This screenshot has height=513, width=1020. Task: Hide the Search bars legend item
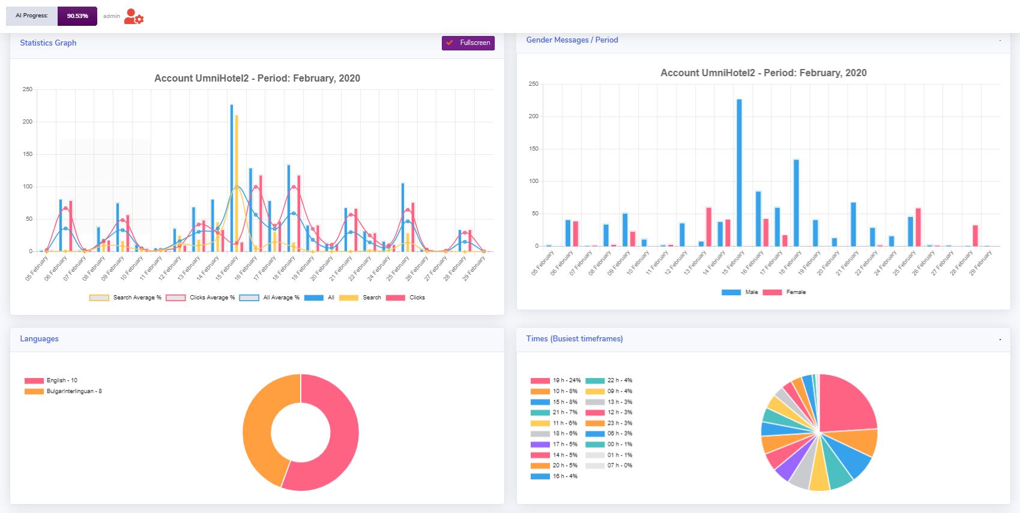point(360,298)
